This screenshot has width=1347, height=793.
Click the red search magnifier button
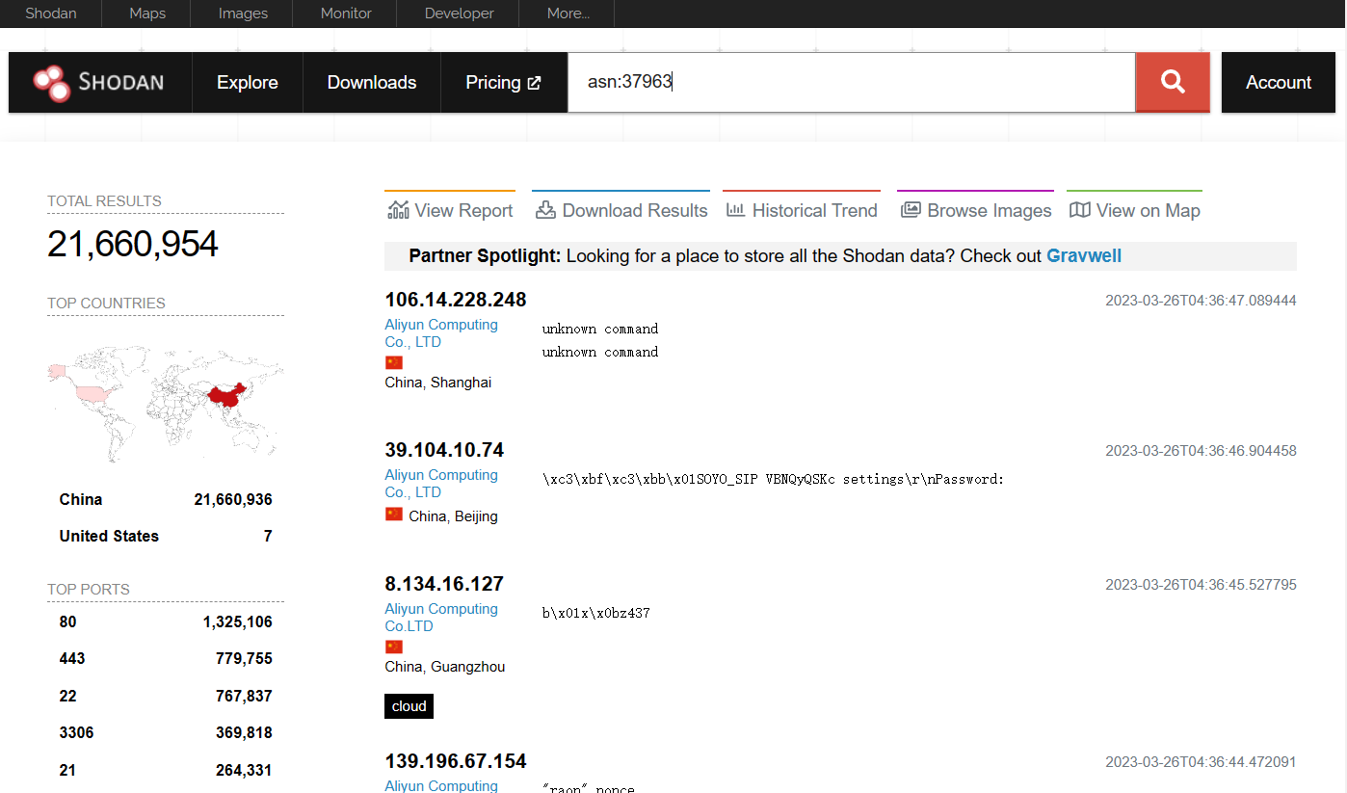click(1173, 82)
